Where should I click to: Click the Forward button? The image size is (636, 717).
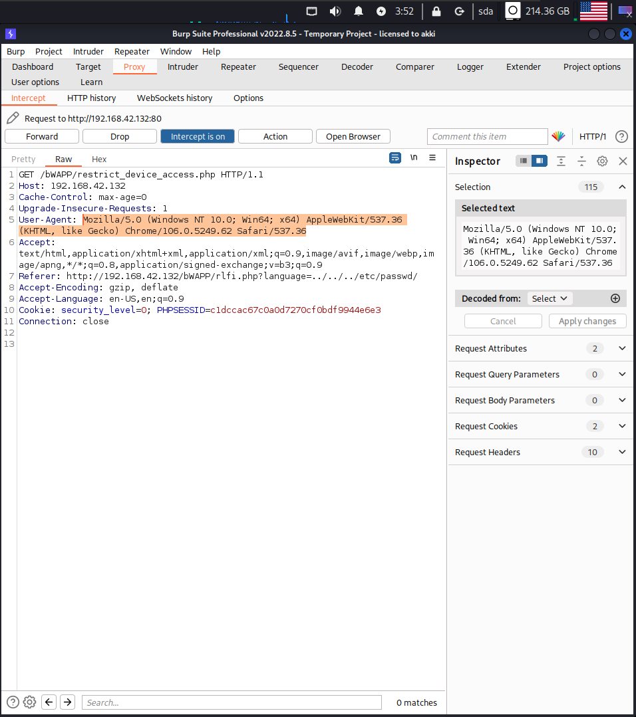coord(42,136)
